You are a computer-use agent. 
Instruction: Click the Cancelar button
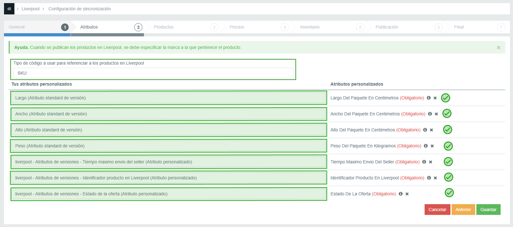(437, 209)
